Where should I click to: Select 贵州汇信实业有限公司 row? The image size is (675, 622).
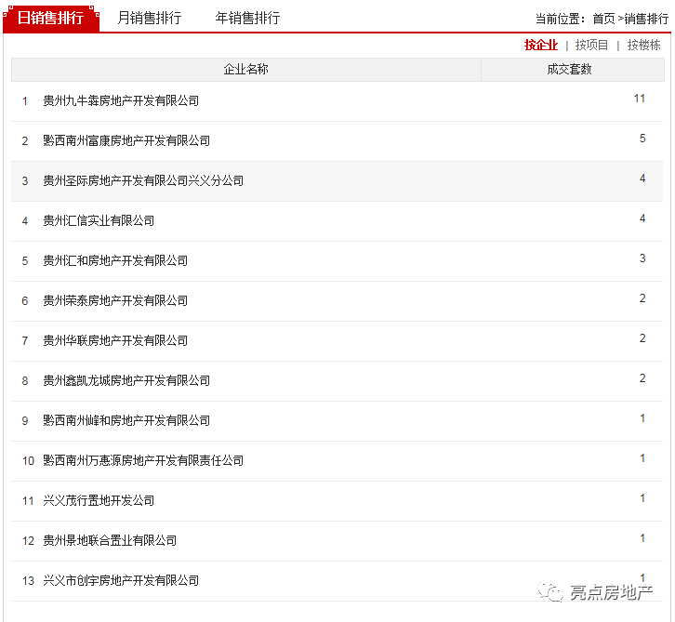point(337,221)
